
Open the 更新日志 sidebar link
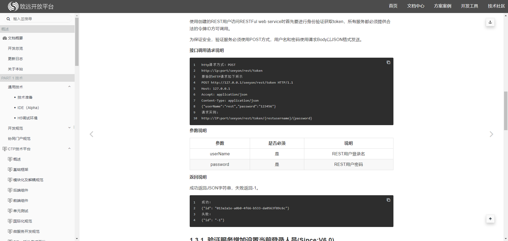(15, 59)
